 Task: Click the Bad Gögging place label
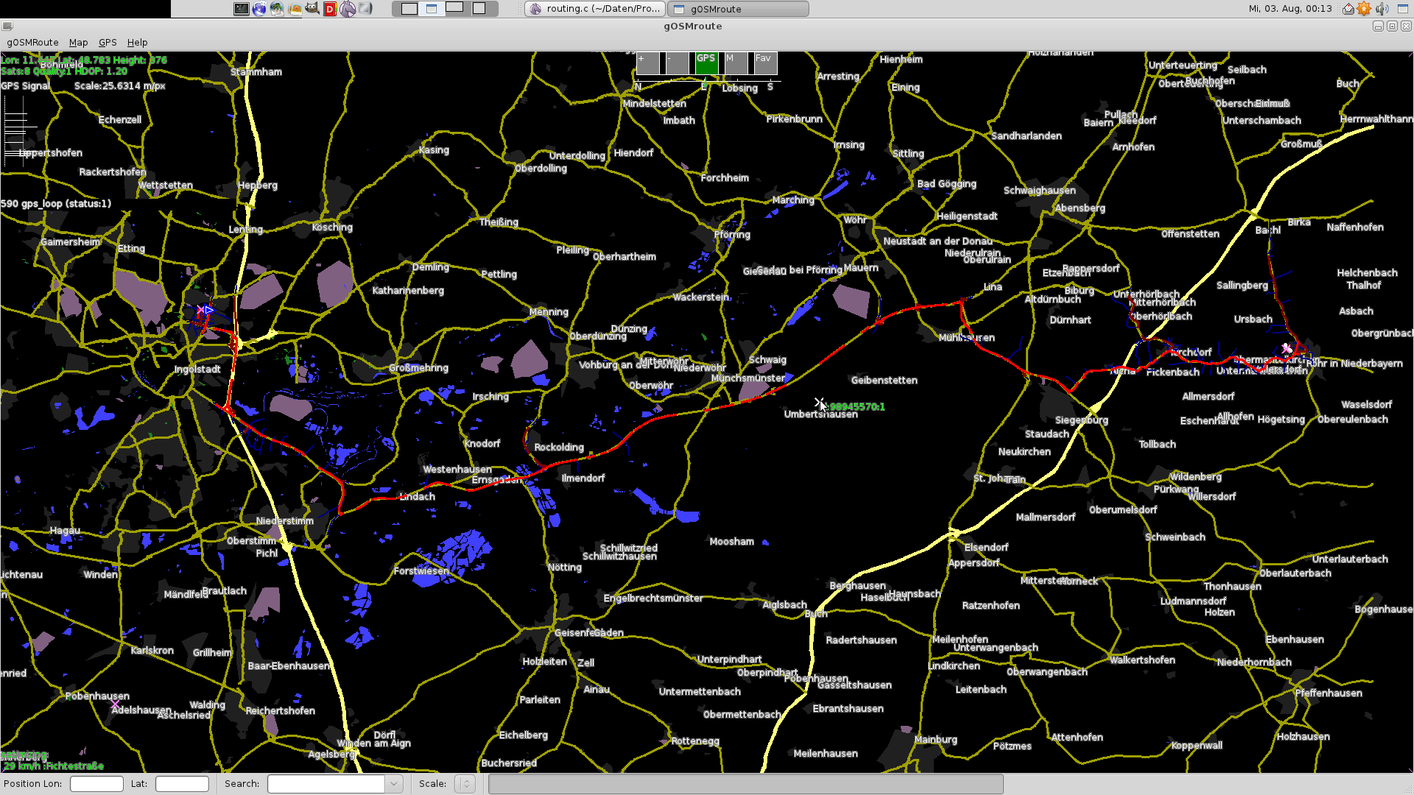point(946,184)
